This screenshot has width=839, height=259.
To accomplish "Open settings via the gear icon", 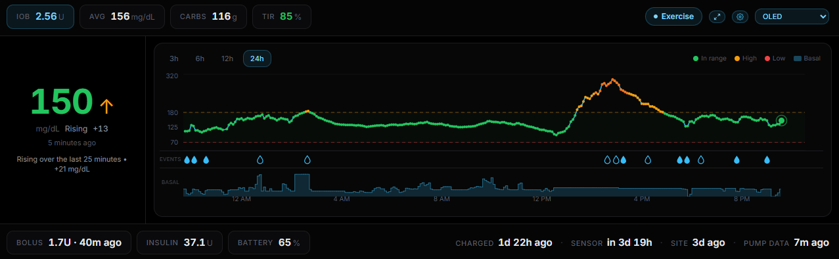I will click(740, 16).
